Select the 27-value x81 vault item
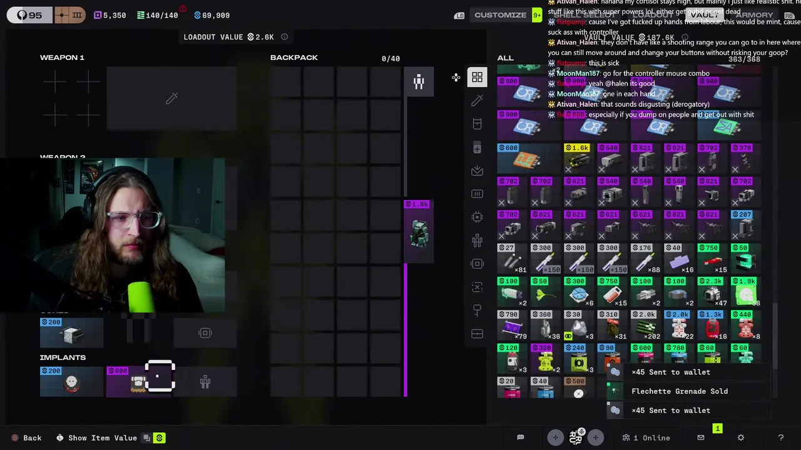Screen dimensions: 801x450 point(512,259)
